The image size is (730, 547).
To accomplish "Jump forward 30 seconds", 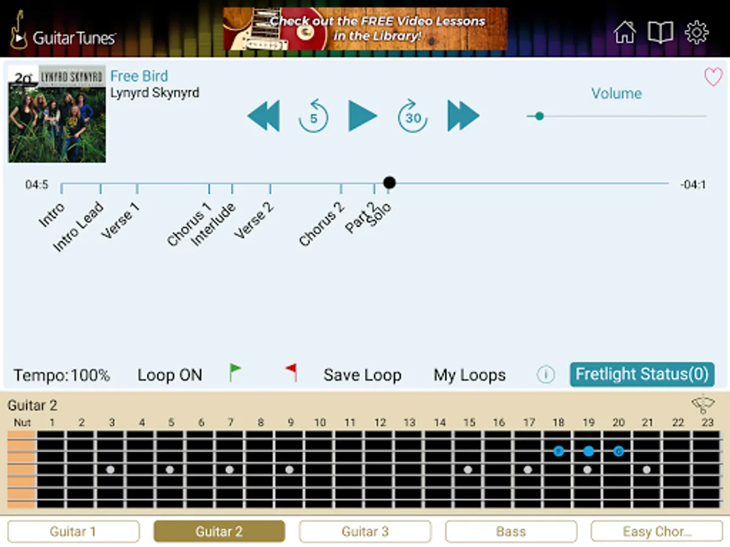I will (413, 116).
